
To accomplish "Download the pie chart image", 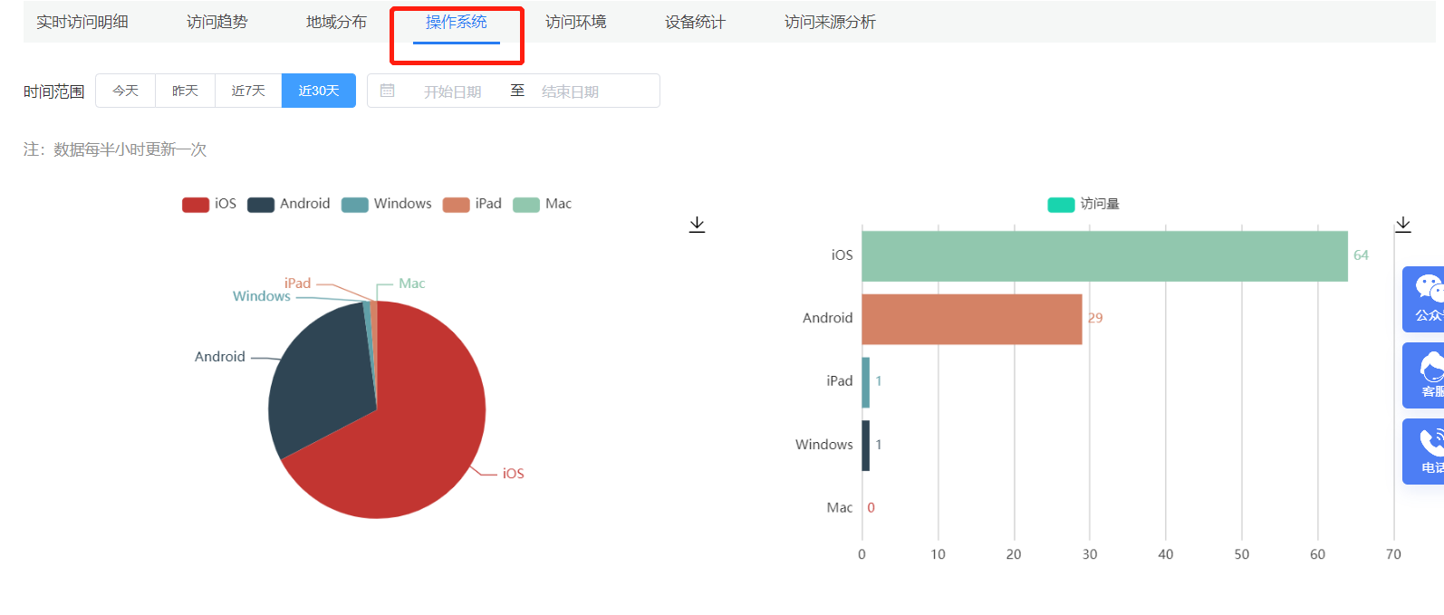I will point(697,224).
